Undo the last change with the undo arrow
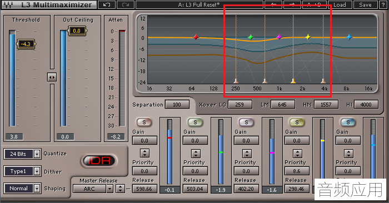This screenshot has height=203, width=389. (x=107, y=4)
